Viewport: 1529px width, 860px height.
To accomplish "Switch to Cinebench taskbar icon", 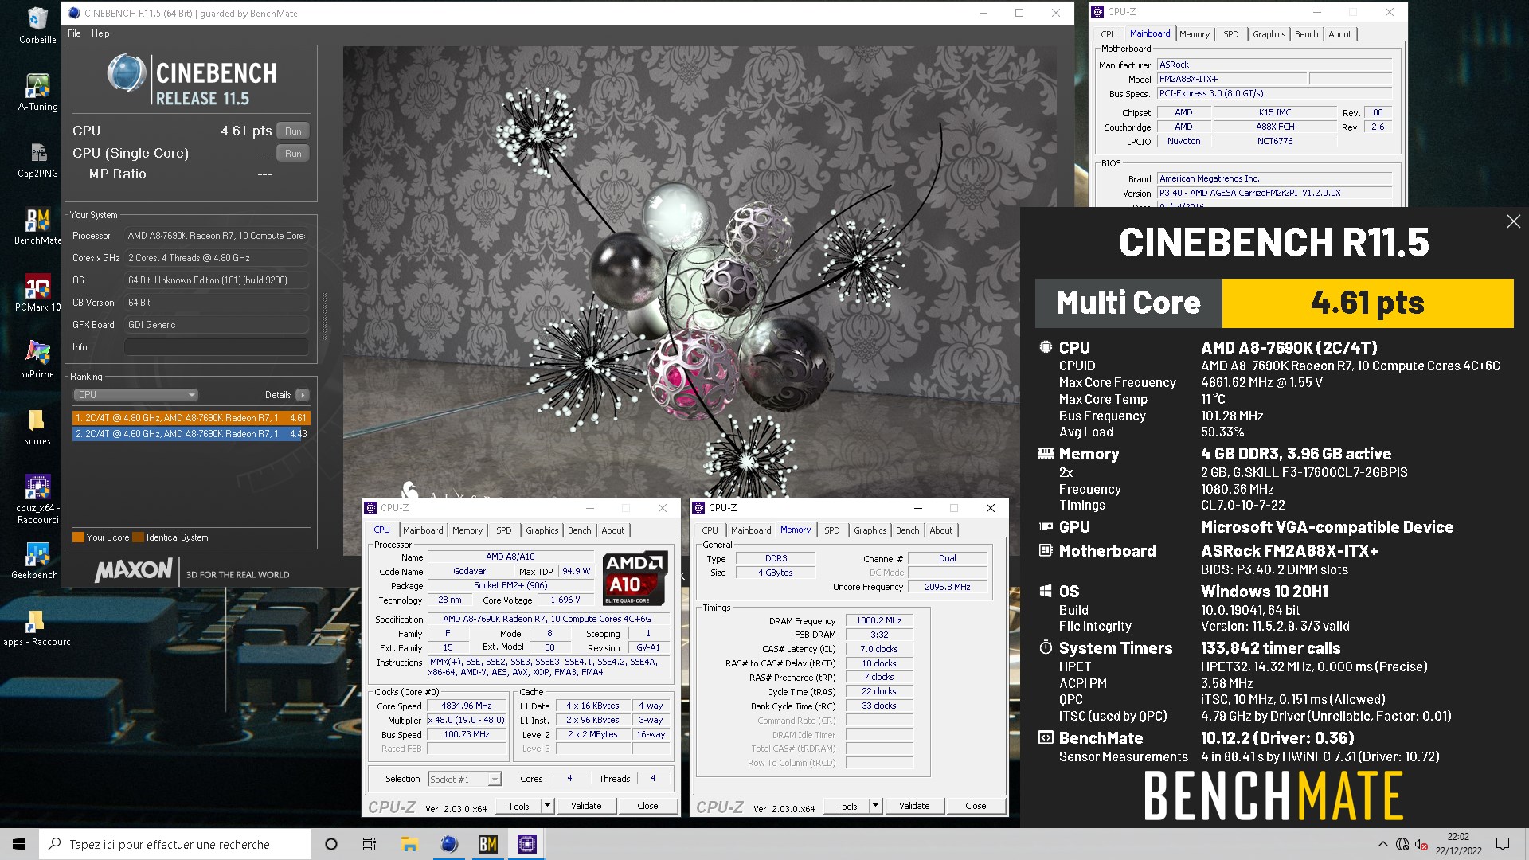I will pos(449,844).
